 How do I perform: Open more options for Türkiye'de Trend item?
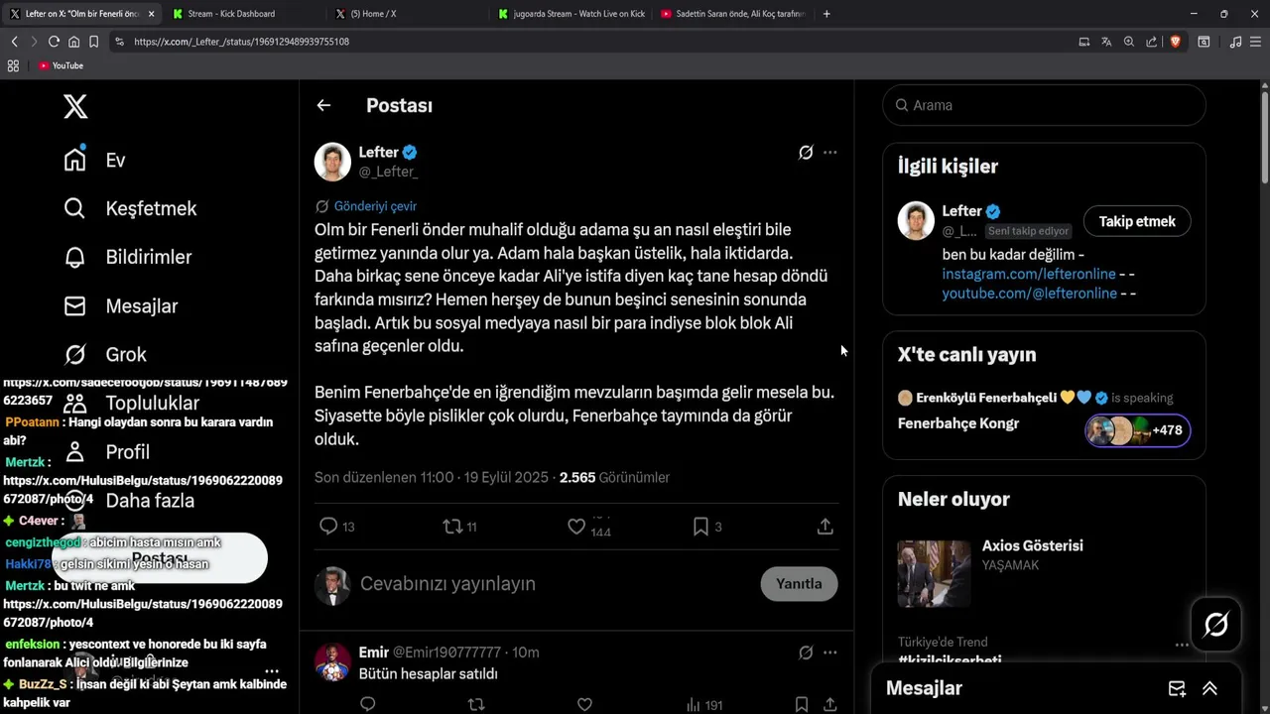coord(1182,644)
